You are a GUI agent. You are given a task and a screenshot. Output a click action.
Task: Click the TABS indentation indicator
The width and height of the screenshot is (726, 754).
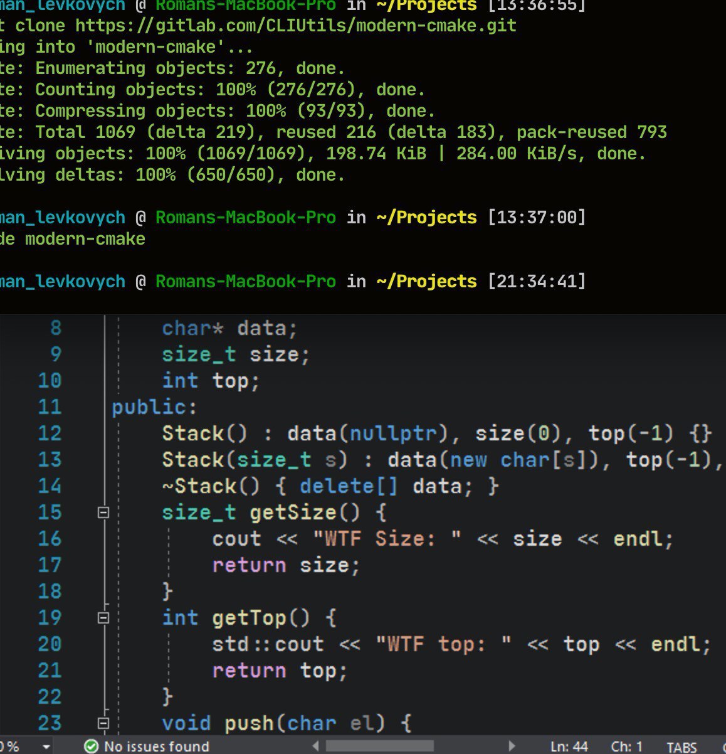click(x=681, y=747)
